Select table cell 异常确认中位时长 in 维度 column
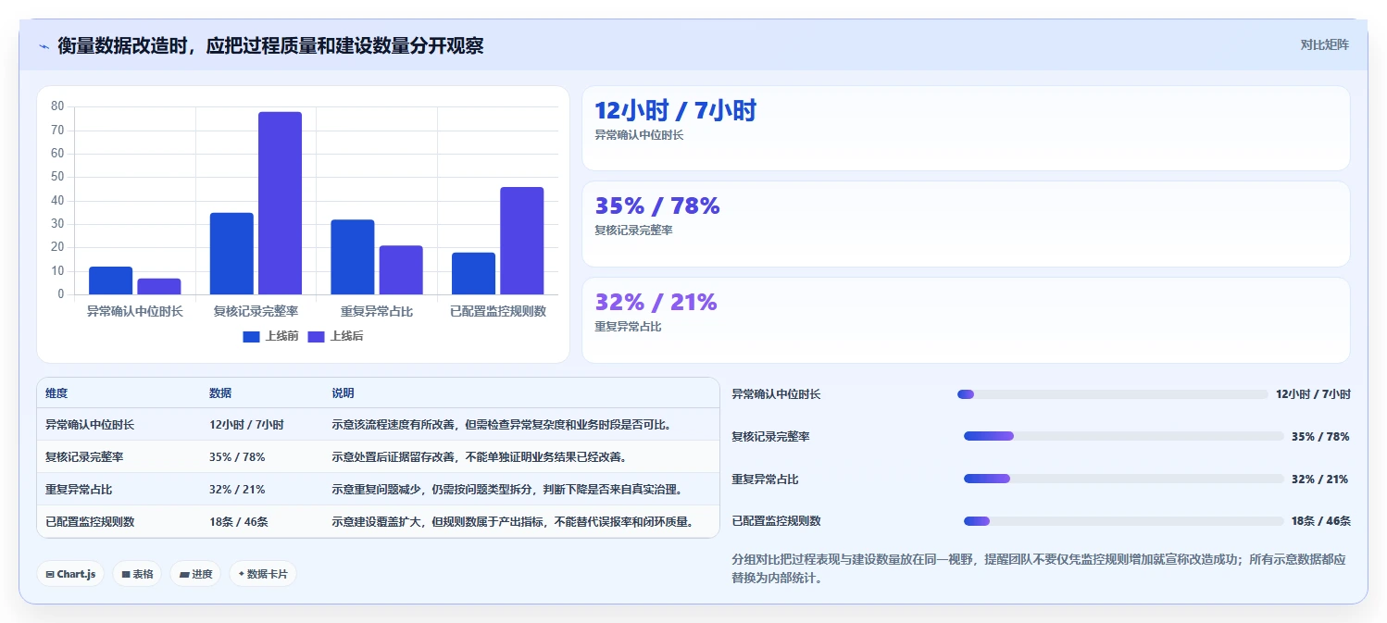Image resolution: width=1387 pixels, height=623 pixels. [90, 425]
